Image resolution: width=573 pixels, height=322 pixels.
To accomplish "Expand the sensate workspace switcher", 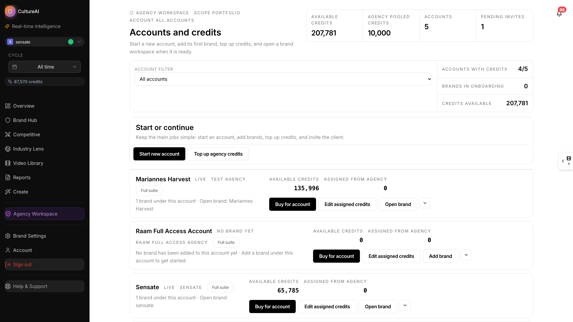I will coord(79,42).
